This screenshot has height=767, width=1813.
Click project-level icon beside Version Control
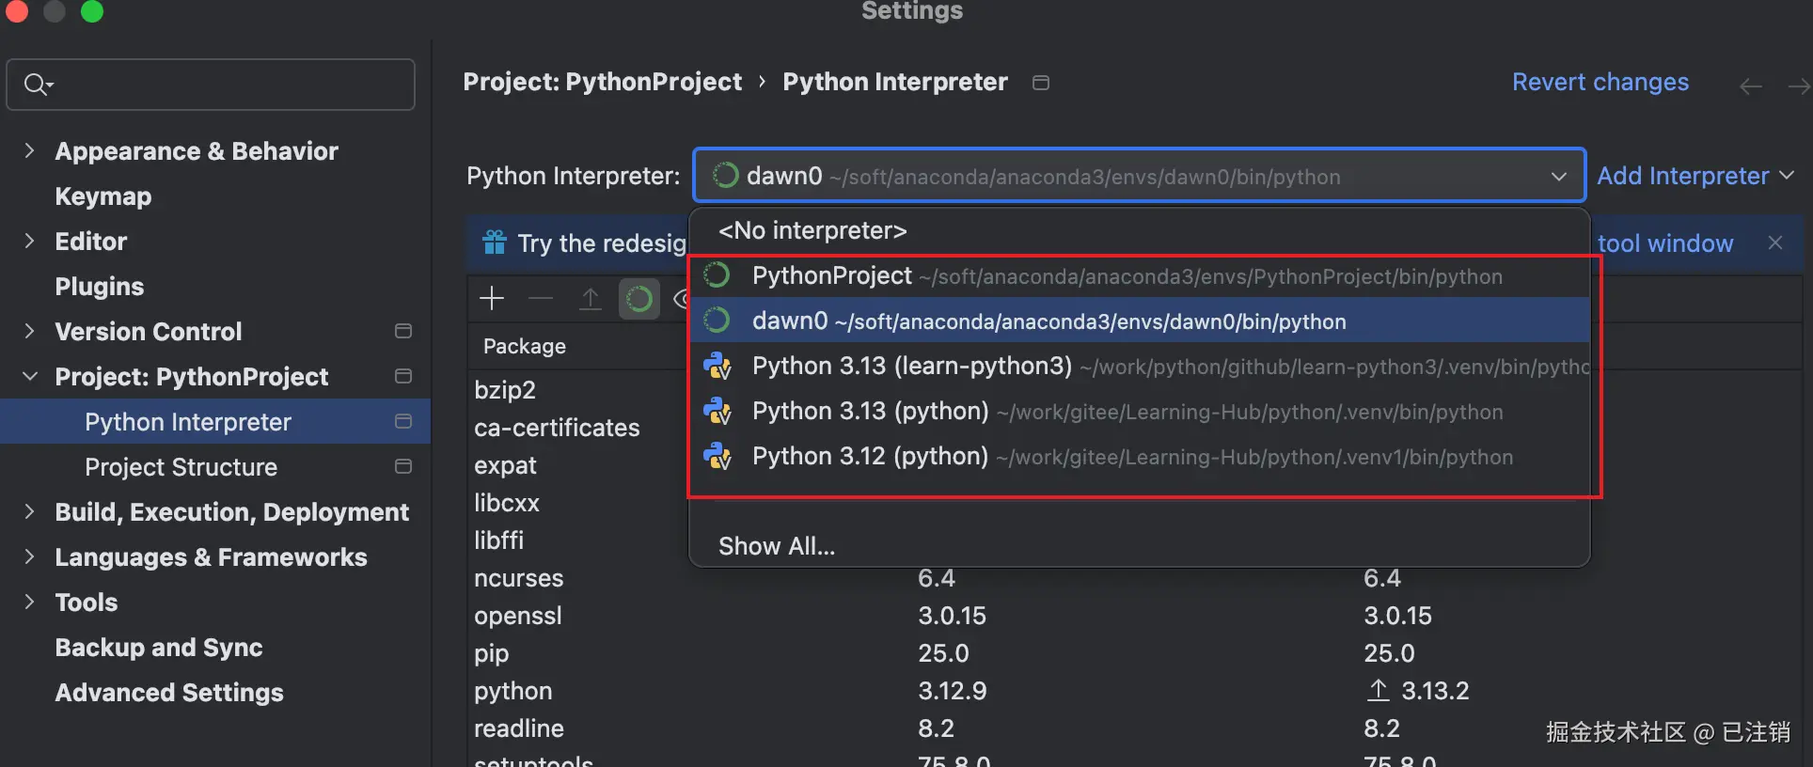coord(403,331)
